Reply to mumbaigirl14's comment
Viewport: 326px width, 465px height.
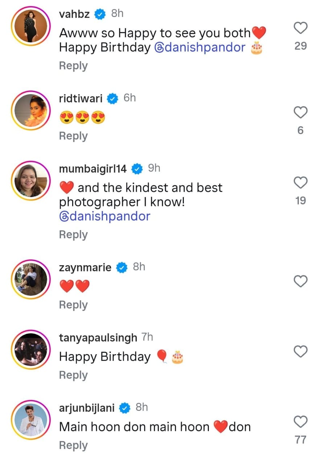[x=73, y=235]
